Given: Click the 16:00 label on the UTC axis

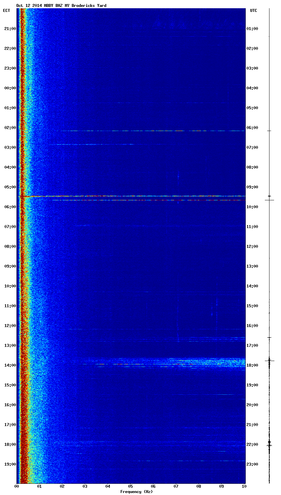Looking at the screenshot, I should point(252,326).
